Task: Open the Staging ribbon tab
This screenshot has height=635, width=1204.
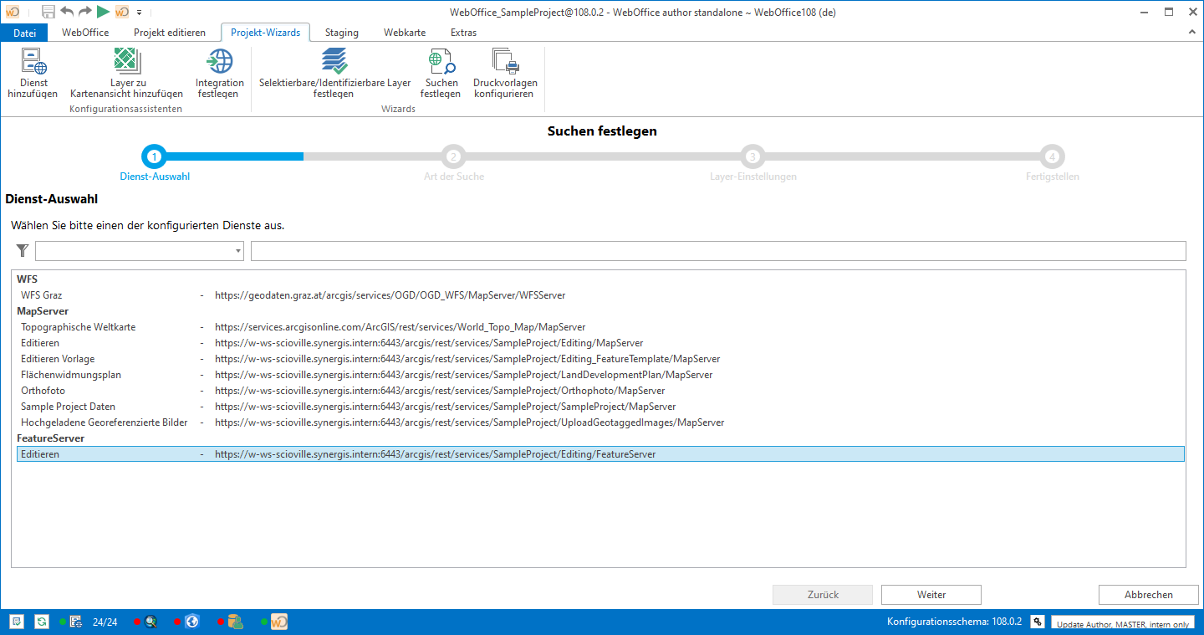Action: [x=341, y=33]
